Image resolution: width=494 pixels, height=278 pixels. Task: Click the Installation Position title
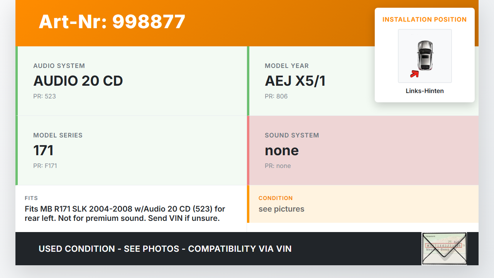click(425, 19)
